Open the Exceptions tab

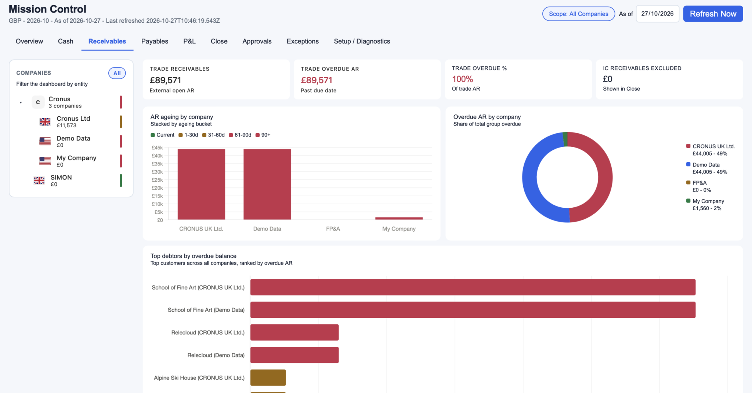point(303,41)
